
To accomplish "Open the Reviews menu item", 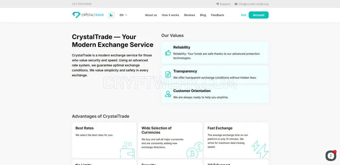I will coord(189,15).
